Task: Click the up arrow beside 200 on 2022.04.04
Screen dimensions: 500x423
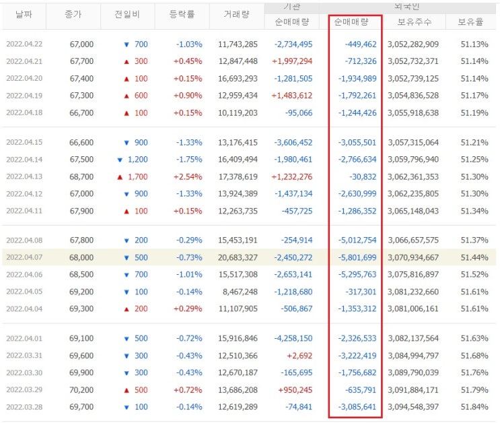Action: [127, 309]
